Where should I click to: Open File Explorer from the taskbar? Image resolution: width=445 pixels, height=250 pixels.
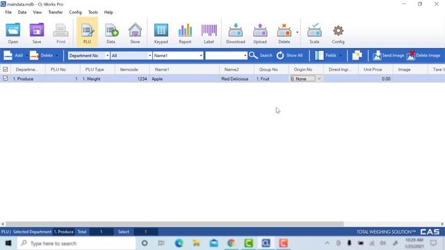(196, 243)
